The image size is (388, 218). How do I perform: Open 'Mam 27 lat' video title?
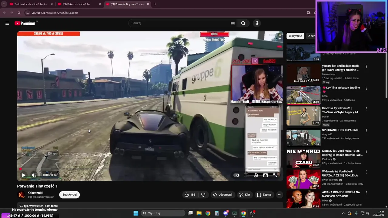(342, 153)
